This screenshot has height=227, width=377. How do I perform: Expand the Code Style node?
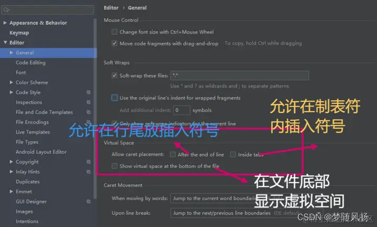(x=11, y=92)
